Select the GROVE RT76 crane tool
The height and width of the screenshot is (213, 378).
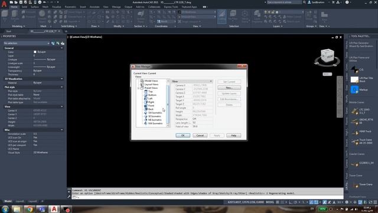pyautogui.click(x=361, y=121)
